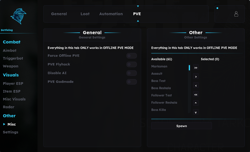Remove all entries with the << button
Viewport: 250px width, 152px height.
(196, 94)
